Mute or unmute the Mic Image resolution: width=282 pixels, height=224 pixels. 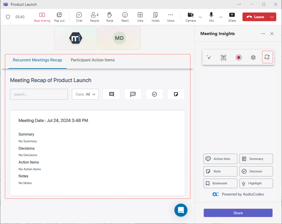(x=211, y=17)
